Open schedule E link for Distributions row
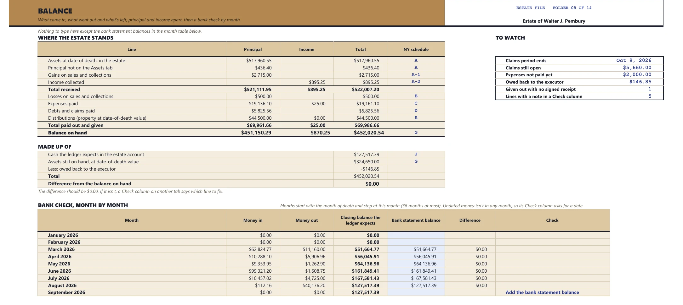The width and height of the screenshot is (683, 305). 416,118
